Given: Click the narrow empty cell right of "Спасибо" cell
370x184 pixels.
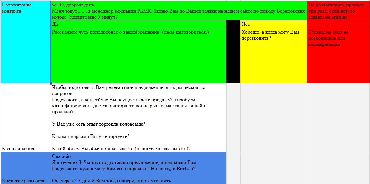Looking at the screenshot, I should click(233, 168).
